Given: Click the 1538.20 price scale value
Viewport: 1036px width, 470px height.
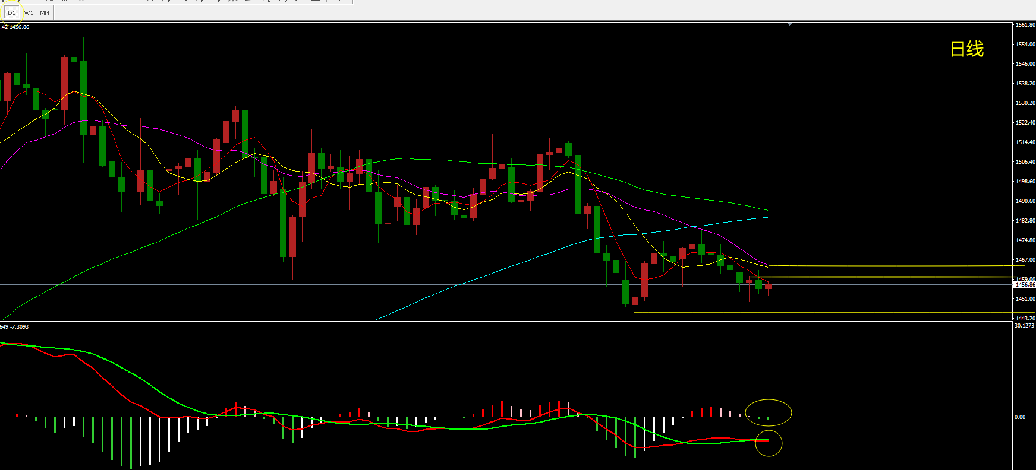Looking at the screenshot, I should (x=1025, y=84).
